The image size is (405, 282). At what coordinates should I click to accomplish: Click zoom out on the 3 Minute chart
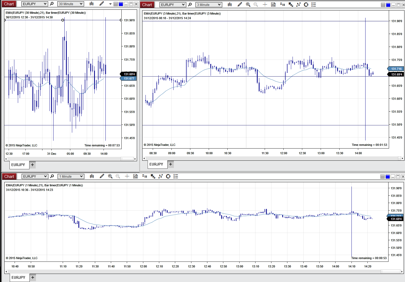256,5
